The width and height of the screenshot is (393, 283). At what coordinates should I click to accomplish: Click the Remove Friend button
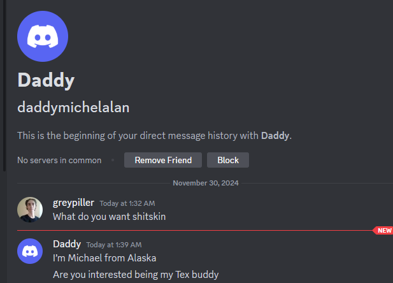(163, 160)
